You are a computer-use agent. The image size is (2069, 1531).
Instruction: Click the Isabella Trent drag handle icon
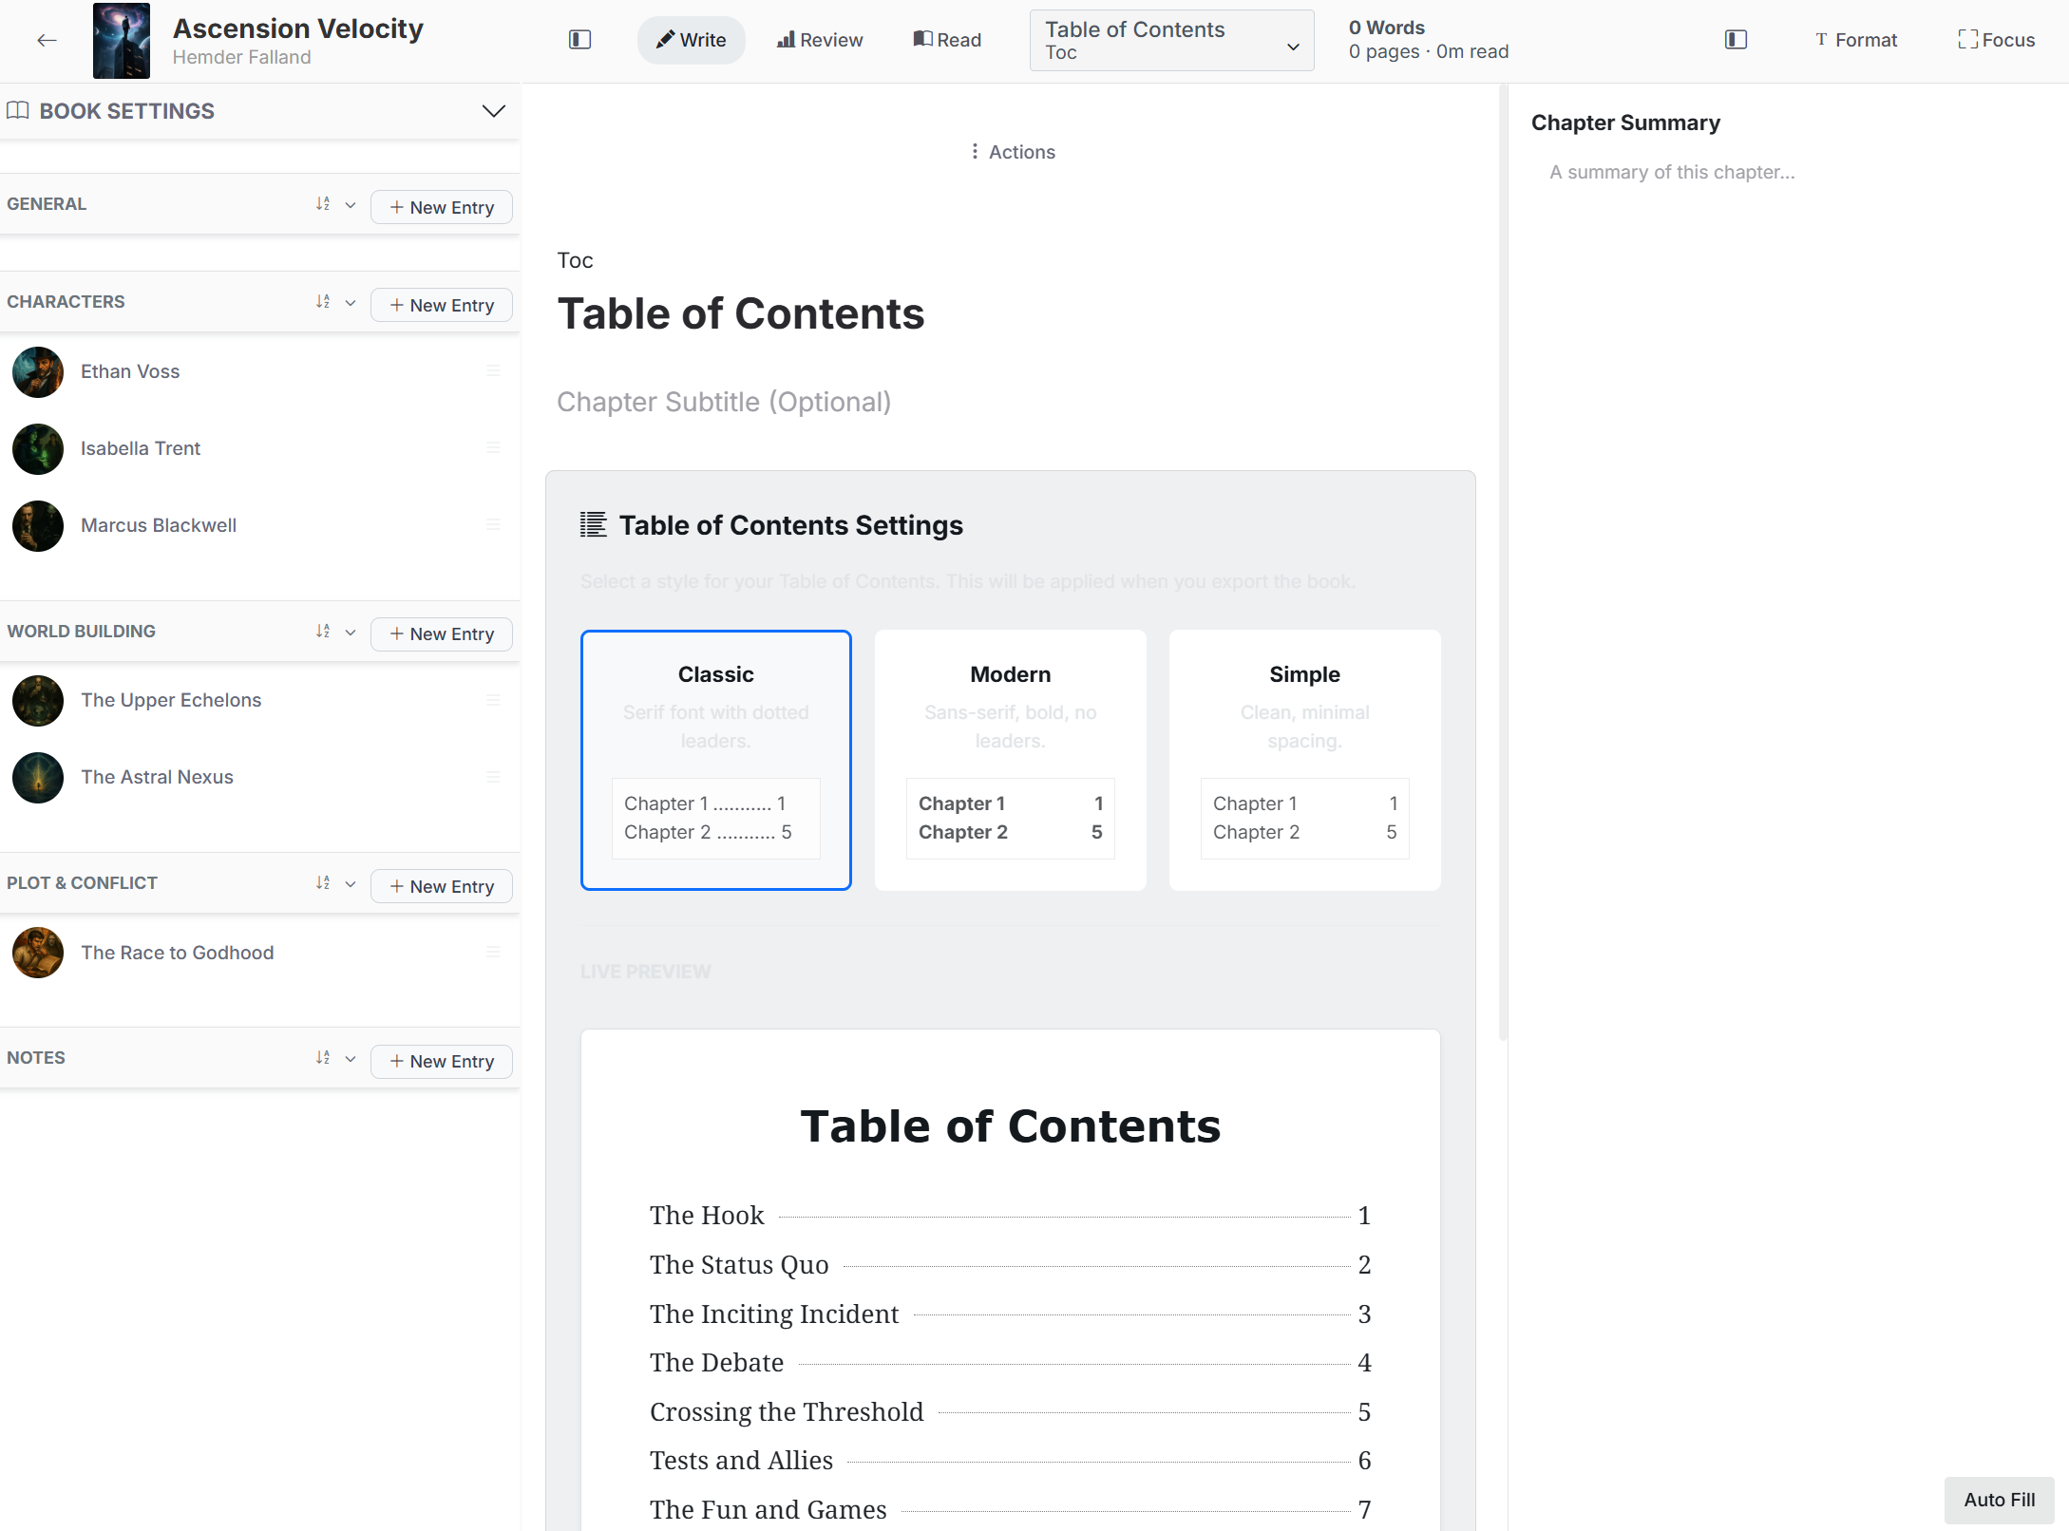pos(493,447)
